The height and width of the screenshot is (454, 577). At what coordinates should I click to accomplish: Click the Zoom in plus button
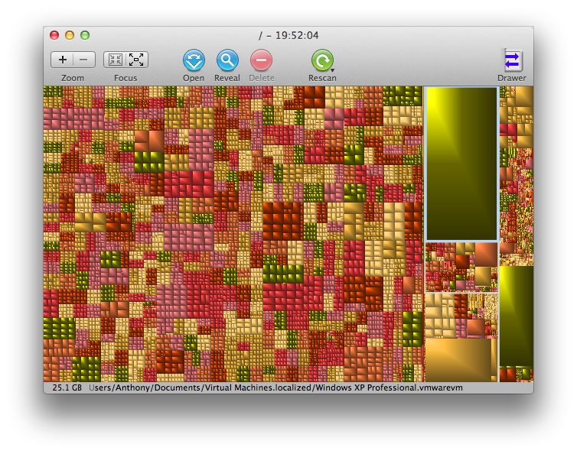pyautogui.click(x=62, y=60)
